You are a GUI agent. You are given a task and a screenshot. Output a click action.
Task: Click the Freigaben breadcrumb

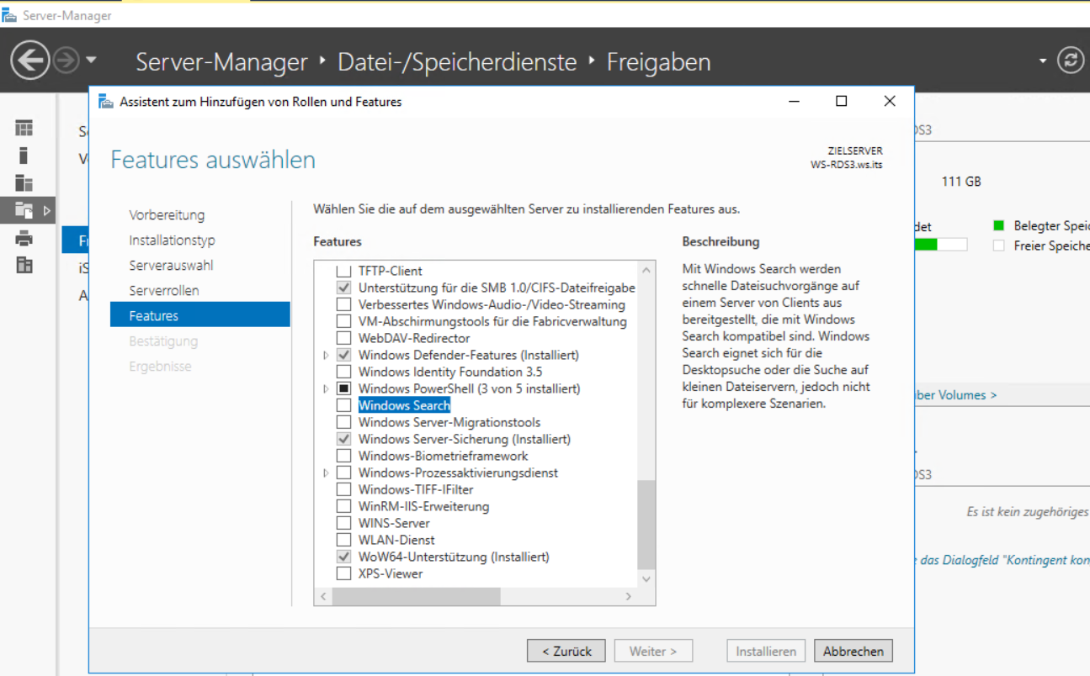click(659, 61)
